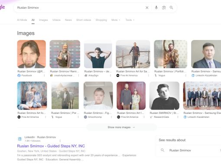Open the Vogue image with horse thumbnail
This screenshot has height=166, width=221.
click(65, 96)
